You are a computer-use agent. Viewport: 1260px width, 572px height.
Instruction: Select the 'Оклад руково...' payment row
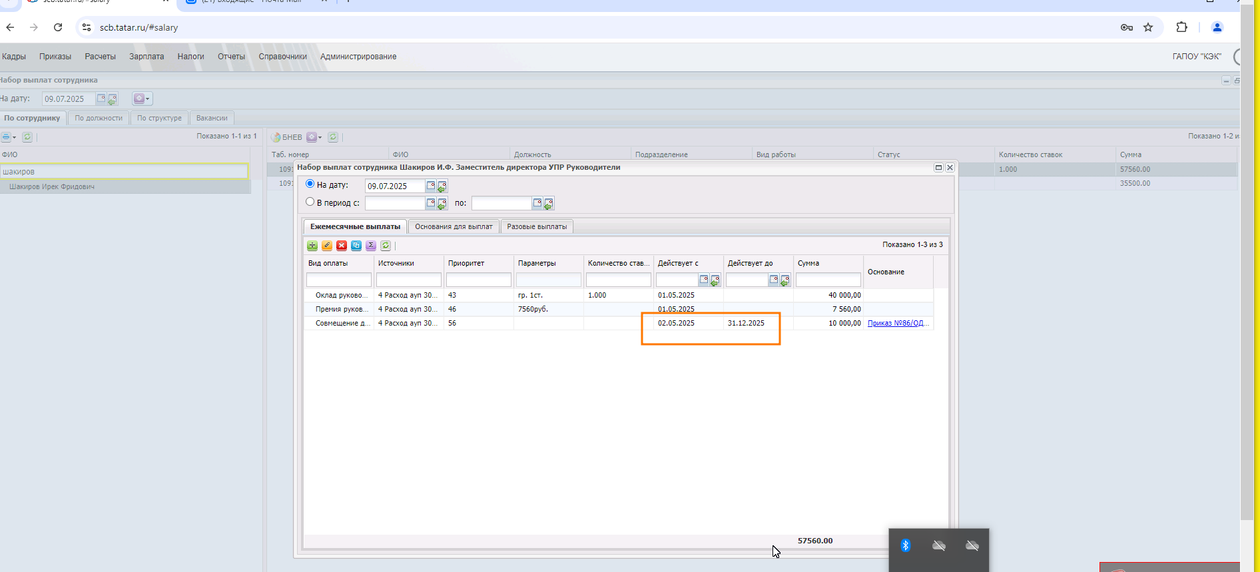click(x=619, y=295)
